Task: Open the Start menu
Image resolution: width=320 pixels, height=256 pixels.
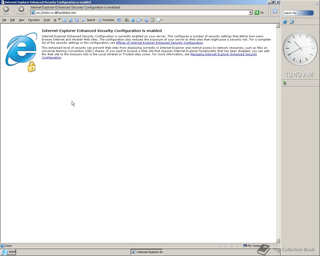Action: pyautogui.click(x=8, y=252)
